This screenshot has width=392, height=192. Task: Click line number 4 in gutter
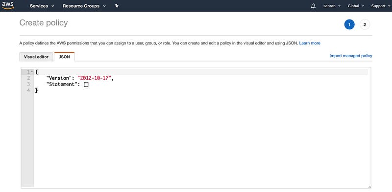tap(28, 90)
